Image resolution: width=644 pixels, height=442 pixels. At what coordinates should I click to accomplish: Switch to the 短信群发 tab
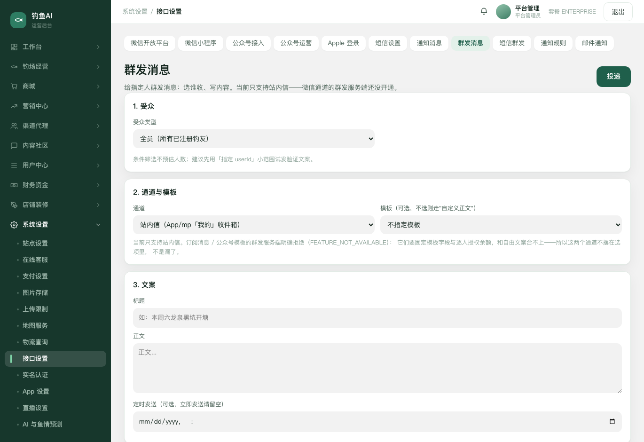click(x=512, y=43)
